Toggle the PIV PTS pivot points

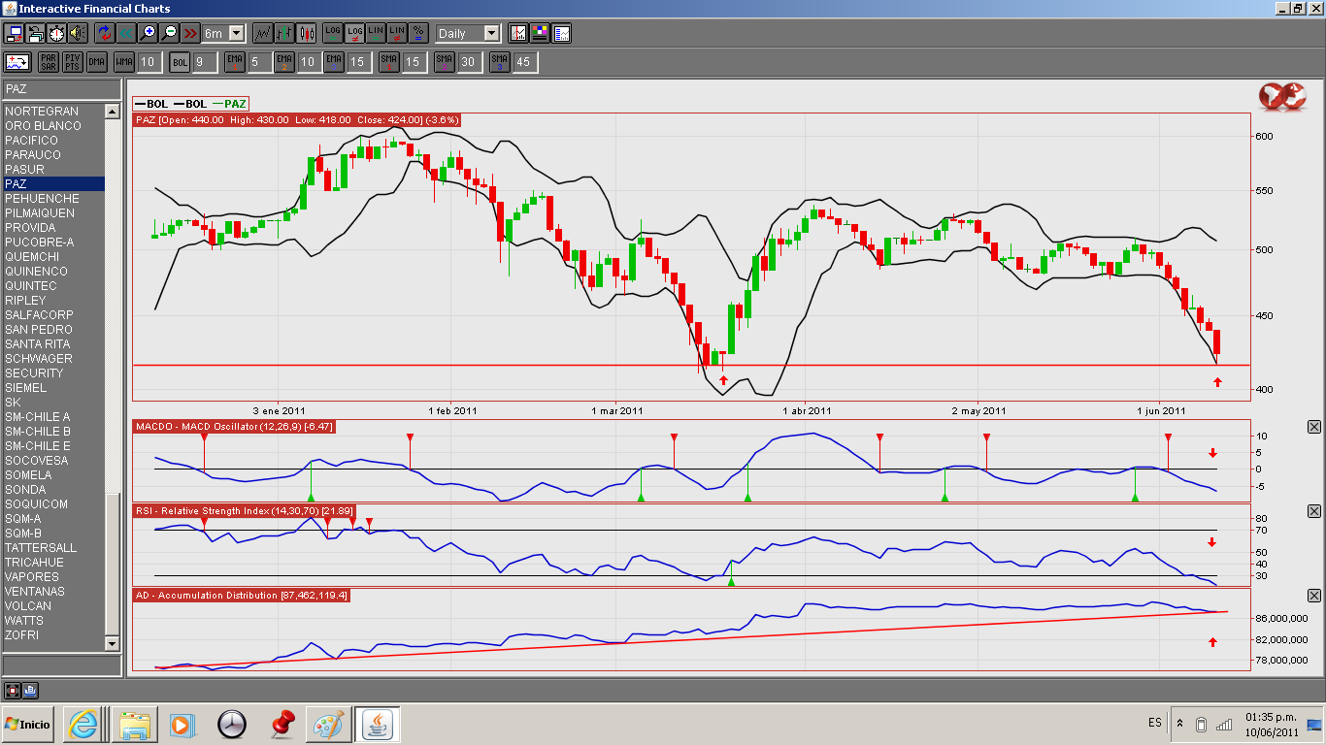pos(73,62)
